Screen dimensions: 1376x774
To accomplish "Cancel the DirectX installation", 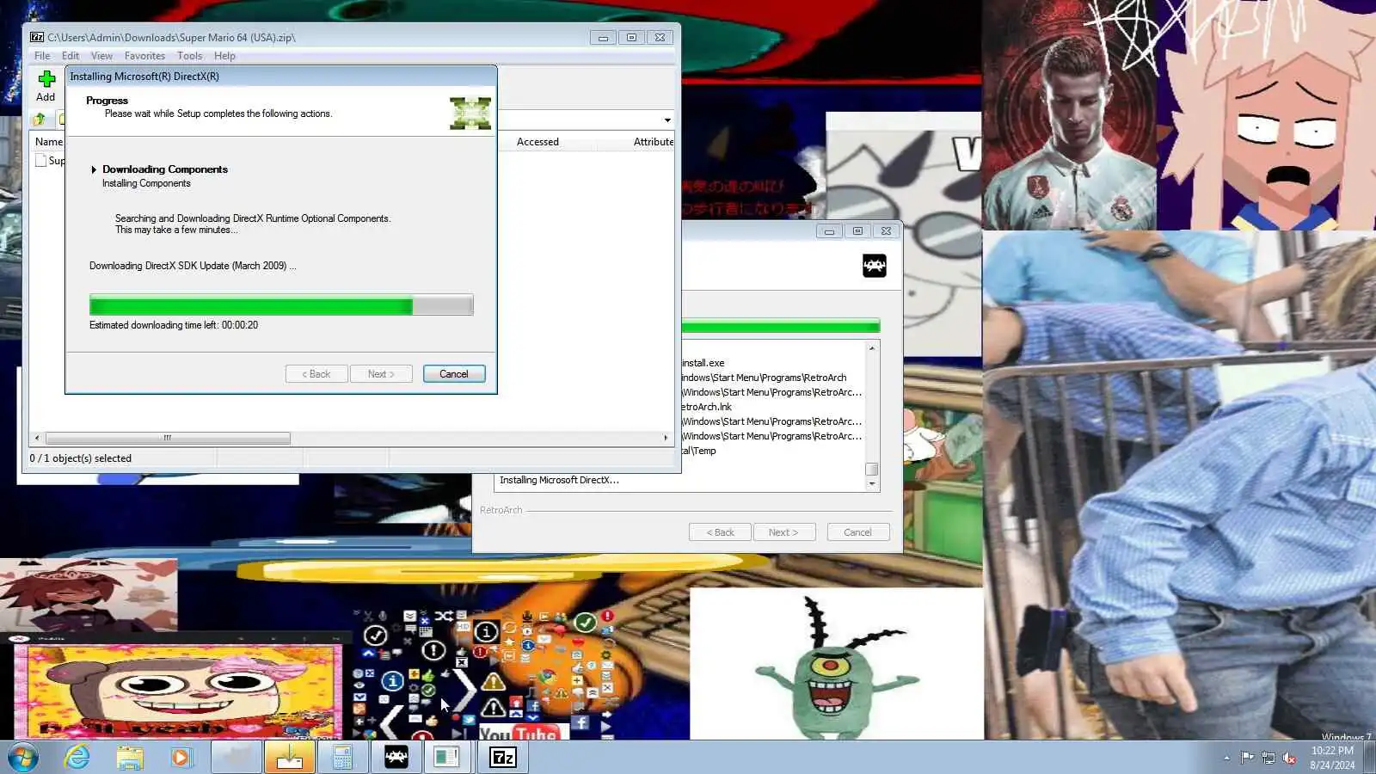I will point(454,374).
